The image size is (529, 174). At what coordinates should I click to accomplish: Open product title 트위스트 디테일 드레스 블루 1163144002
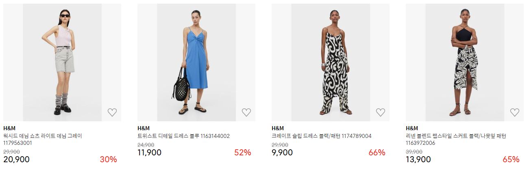[183, 136]
